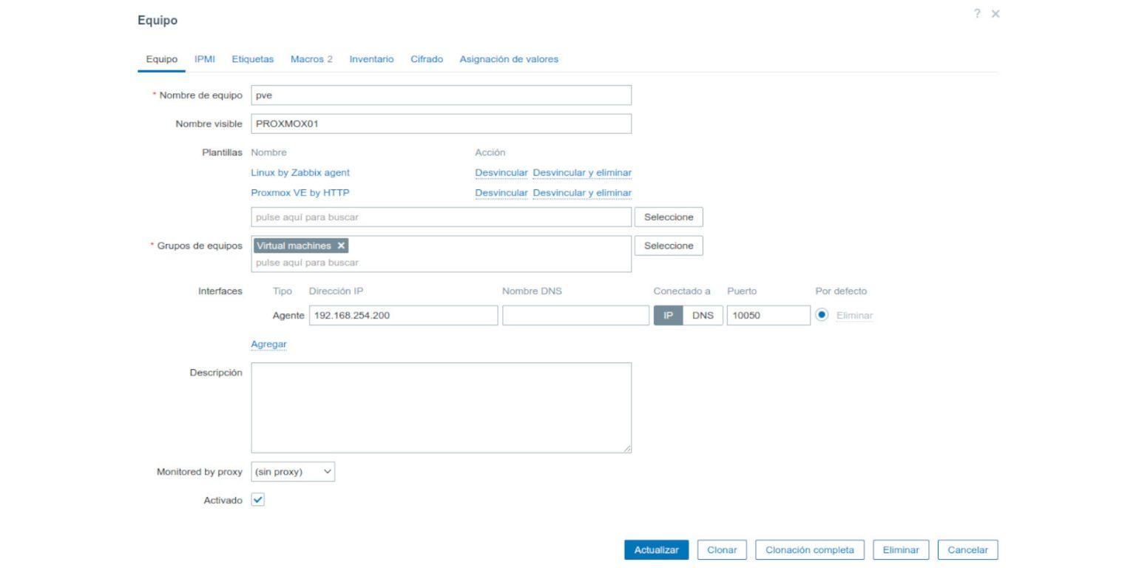
Task: Select the Por defecto radio button
Action: 822,315
